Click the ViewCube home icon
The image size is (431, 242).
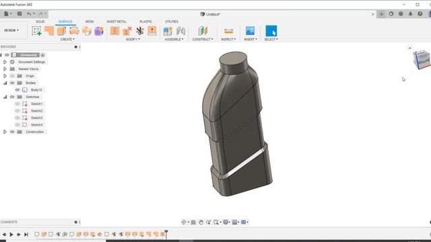pos(409,48)
